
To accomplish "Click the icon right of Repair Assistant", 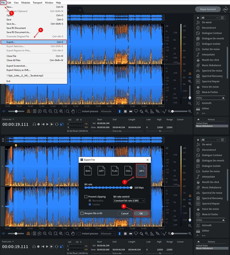I will (225, 9).
